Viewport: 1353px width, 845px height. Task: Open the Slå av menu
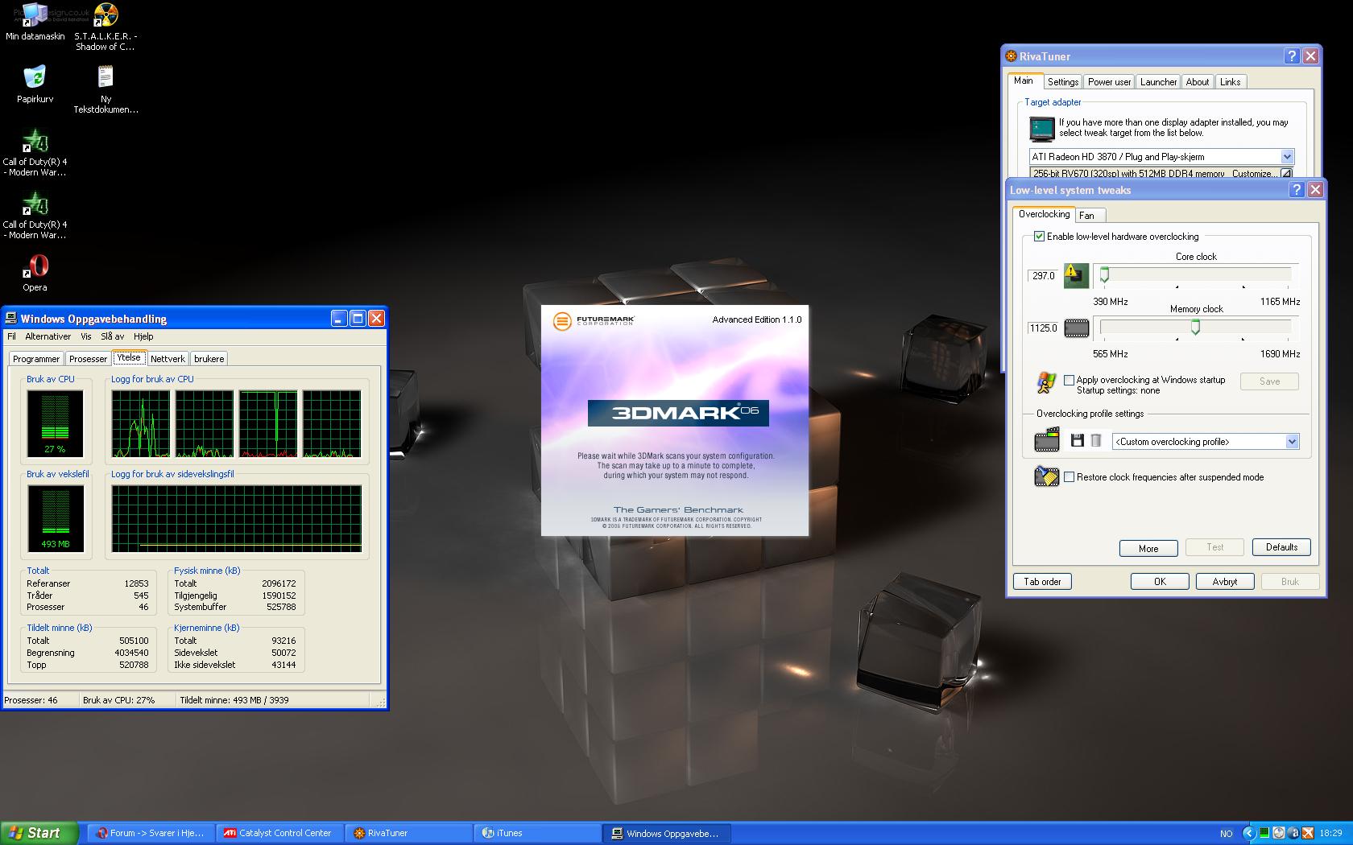(112, 336)
